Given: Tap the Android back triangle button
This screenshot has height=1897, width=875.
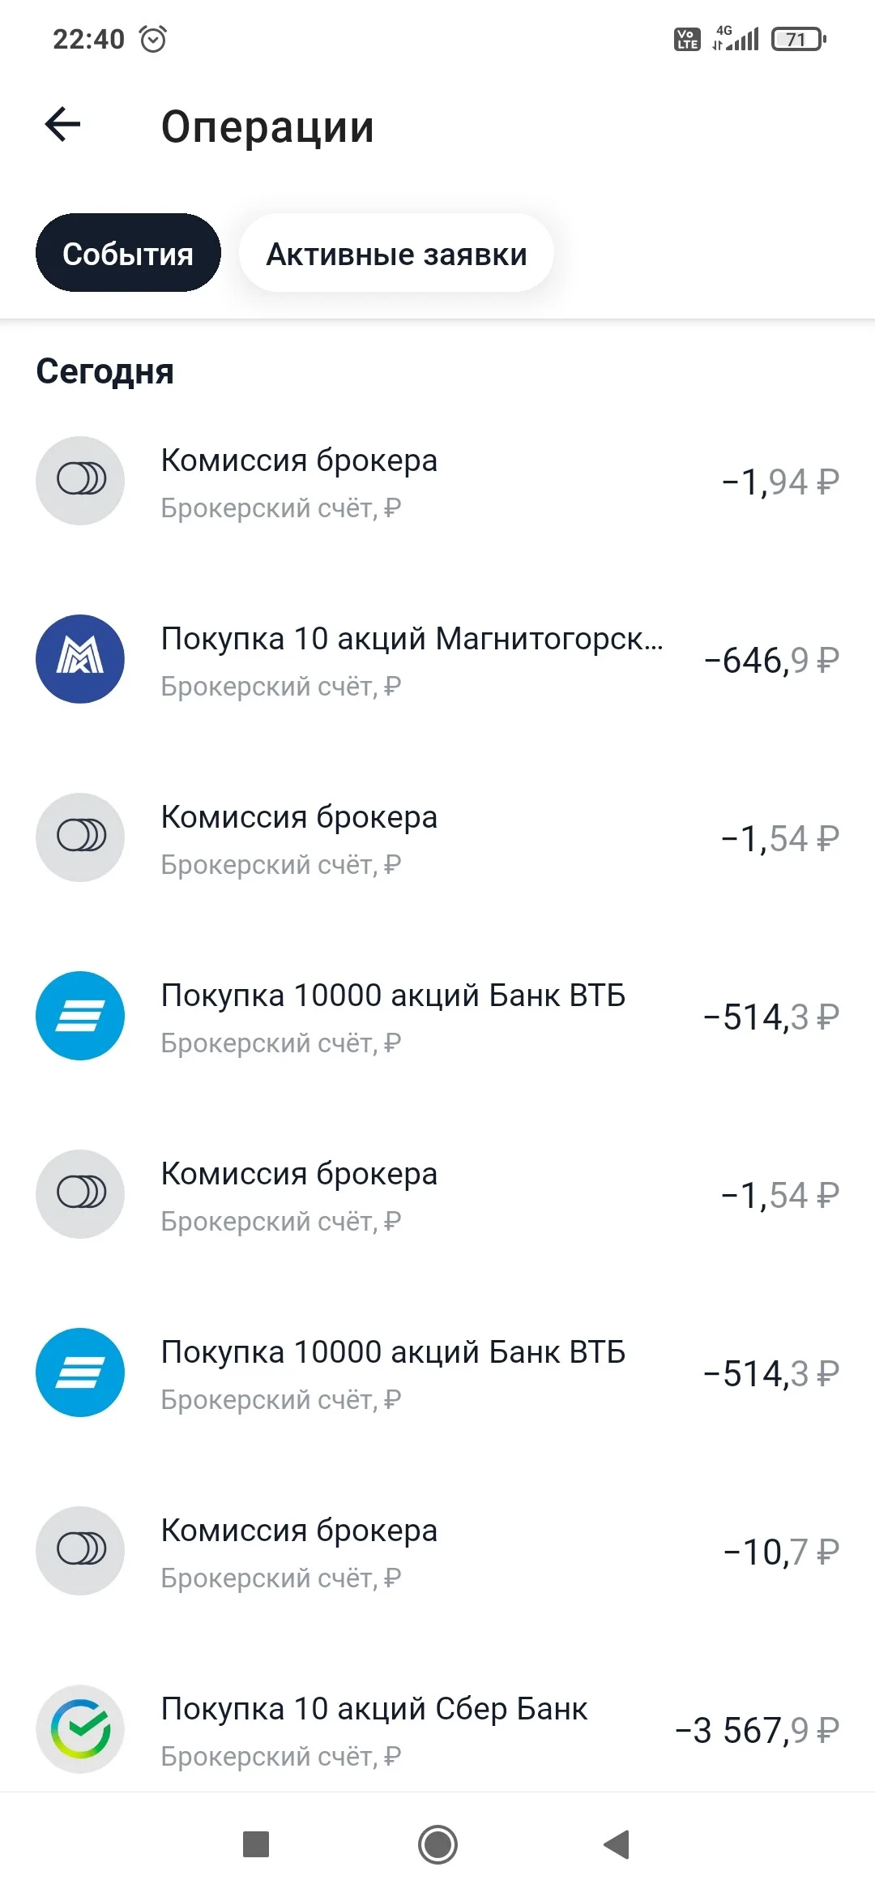Looking at the screenshot, I should click(x=617, y=1844).
